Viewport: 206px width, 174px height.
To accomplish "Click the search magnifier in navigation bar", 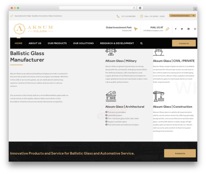I will (141, 43).
